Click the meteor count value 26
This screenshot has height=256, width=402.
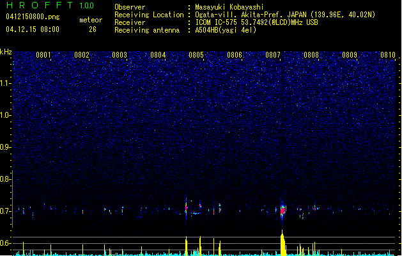coord(93,29)
